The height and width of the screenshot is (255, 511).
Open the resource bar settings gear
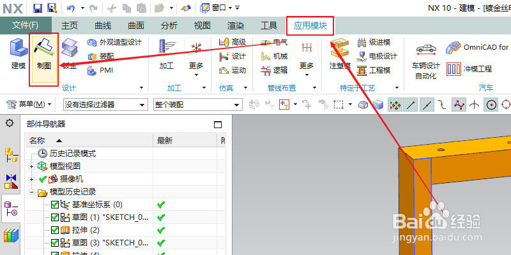tap(10, 123)
